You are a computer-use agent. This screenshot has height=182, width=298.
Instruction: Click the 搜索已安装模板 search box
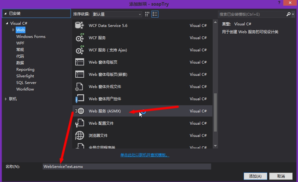(252, 14)
